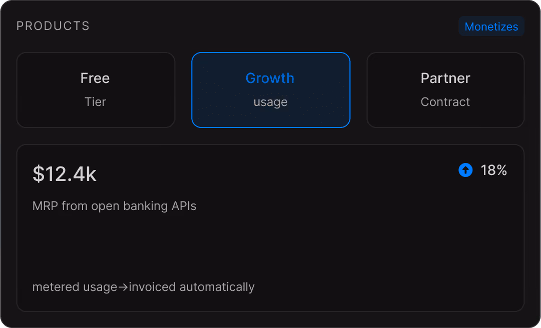Click the Contract subtitle under Partner
This screenshot has width=541, height=328.
pos(445,101)
